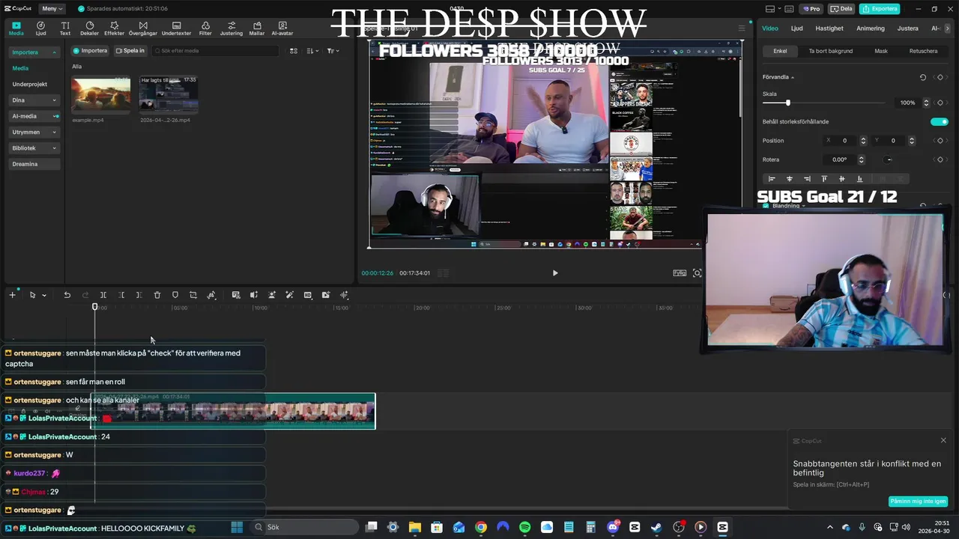This screenshot has height=539, width=959.
Task: Select the example.mp4 thumbnail
Action: 100,94
